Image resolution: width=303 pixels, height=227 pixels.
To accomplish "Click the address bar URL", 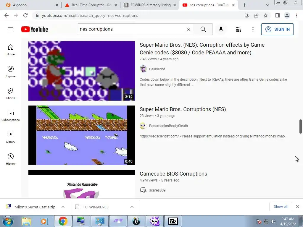I will (90, 15).
